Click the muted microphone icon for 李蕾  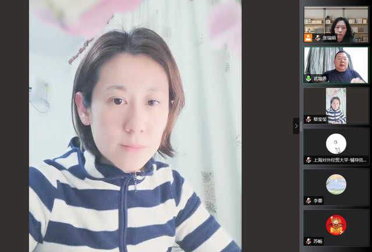(309, 201)
